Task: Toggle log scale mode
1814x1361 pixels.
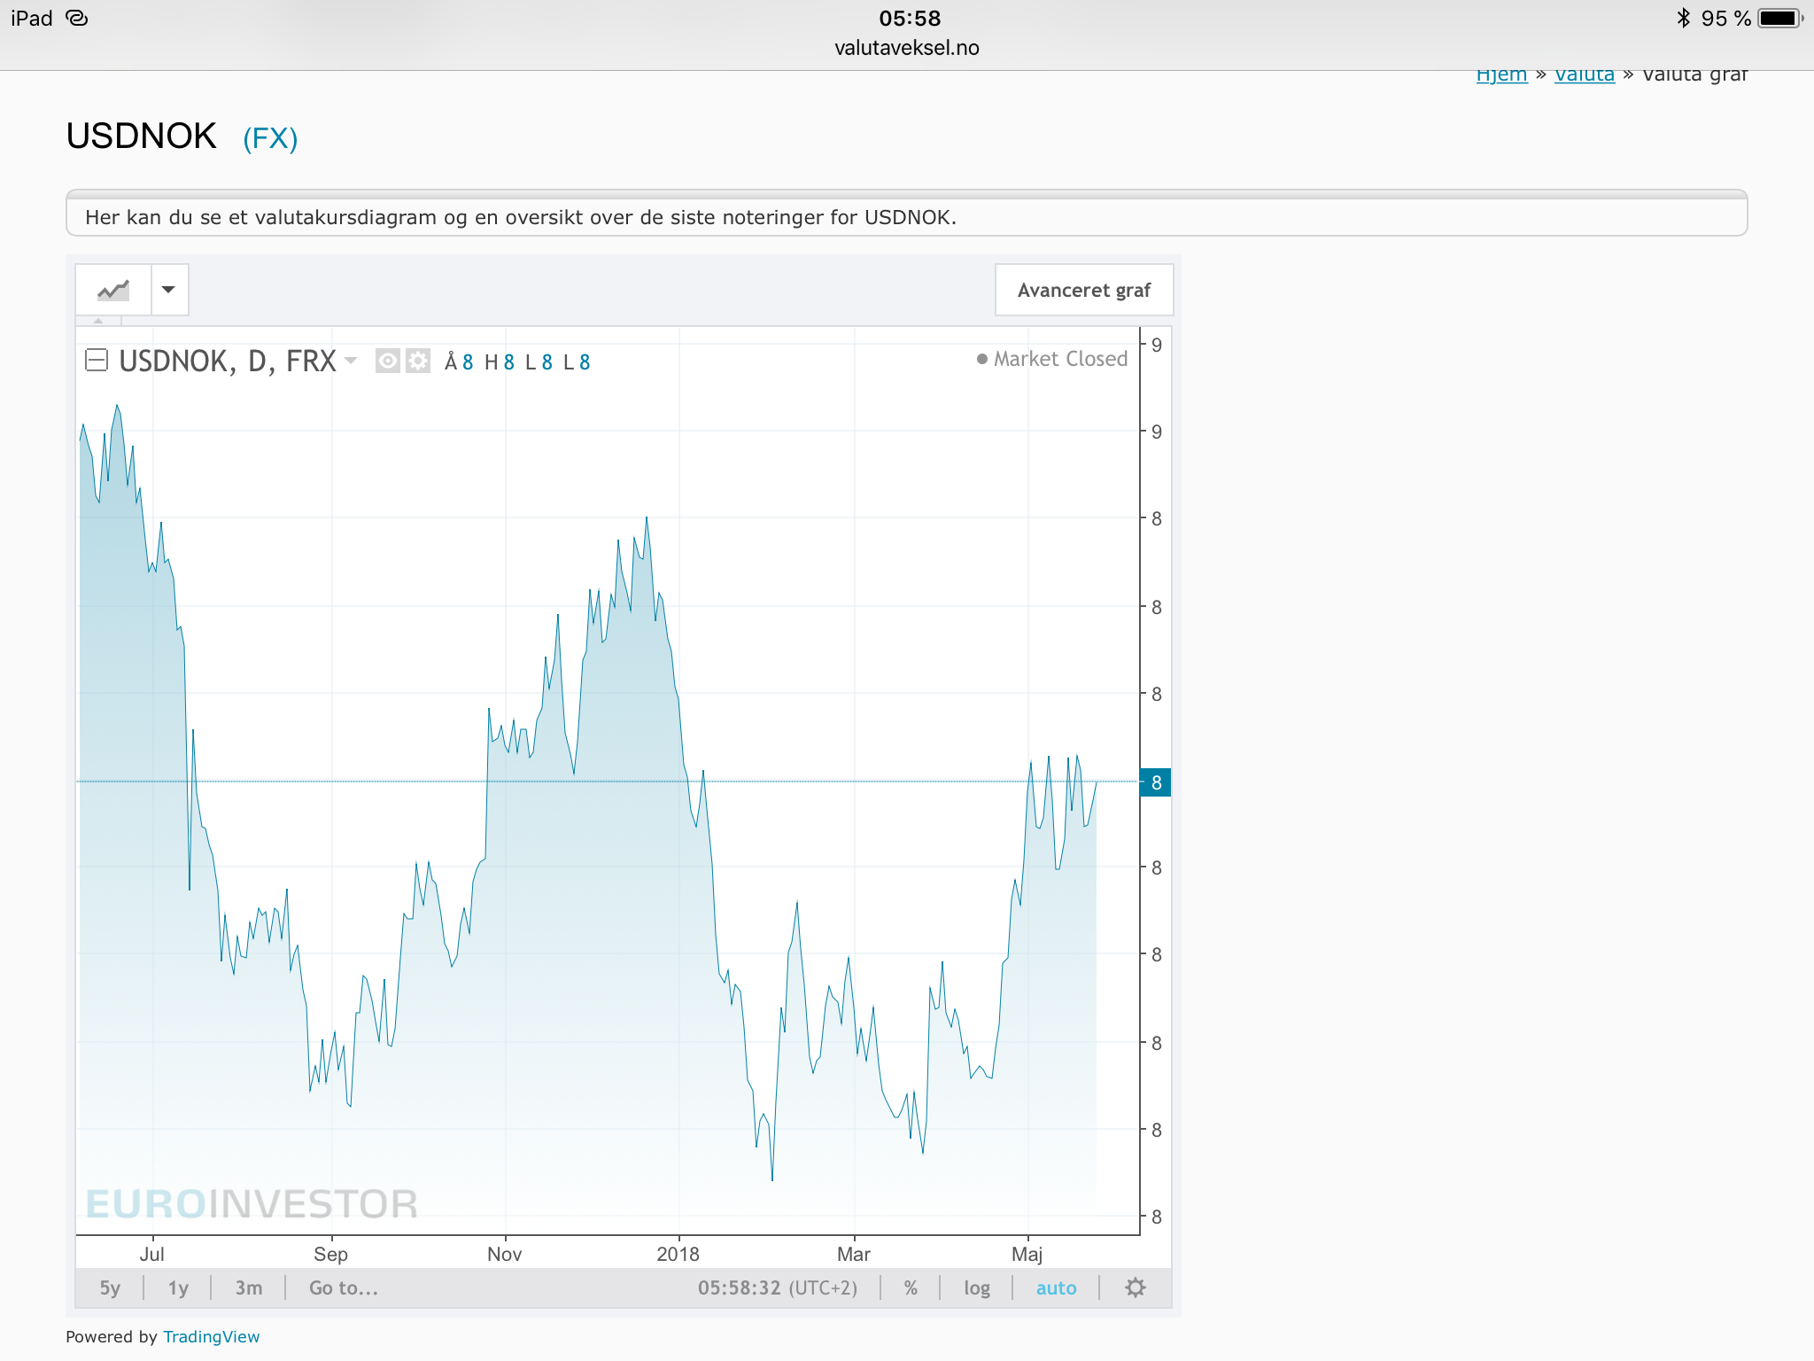Action: coord(977,1287)
